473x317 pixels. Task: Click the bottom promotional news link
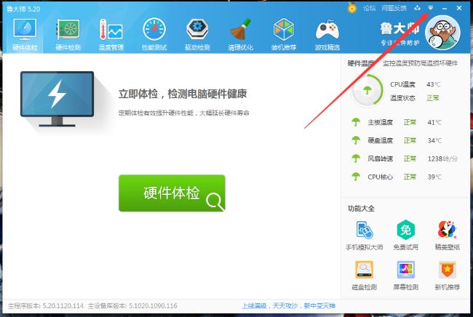[288, 306]
